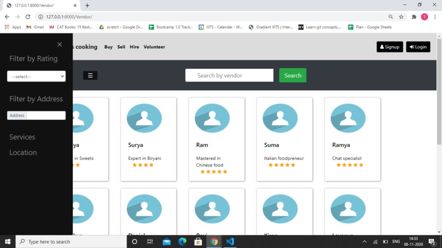This screenshot has width=442, height=248.
Task: Open the Mail app in taskbar
Action: (x=167, y=241)
